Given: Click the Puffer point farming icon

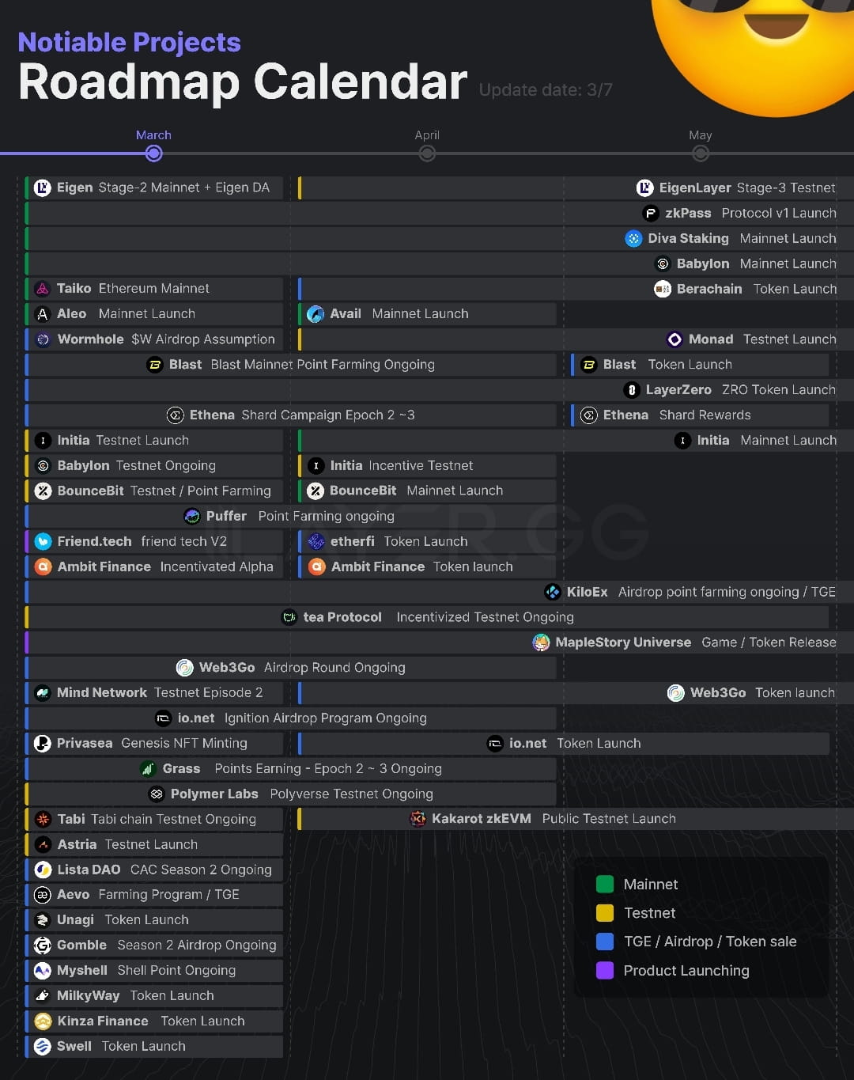Looking at the screenshot, I should (x=192, y=516).
